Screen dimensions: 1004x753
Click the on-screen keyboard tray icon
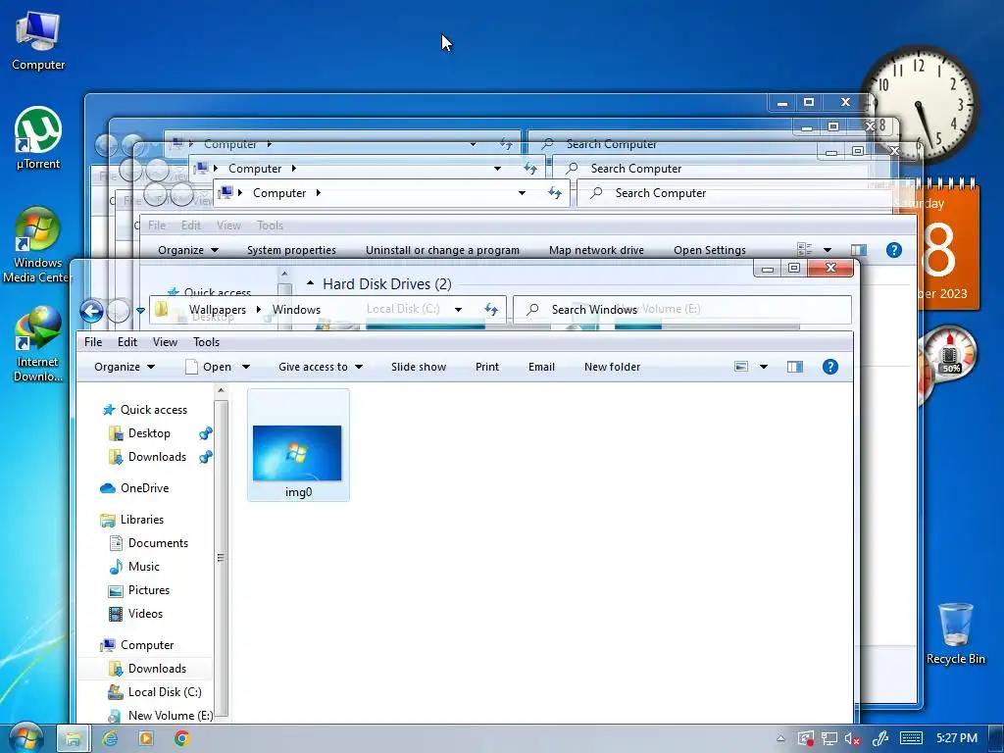[911, 738]
